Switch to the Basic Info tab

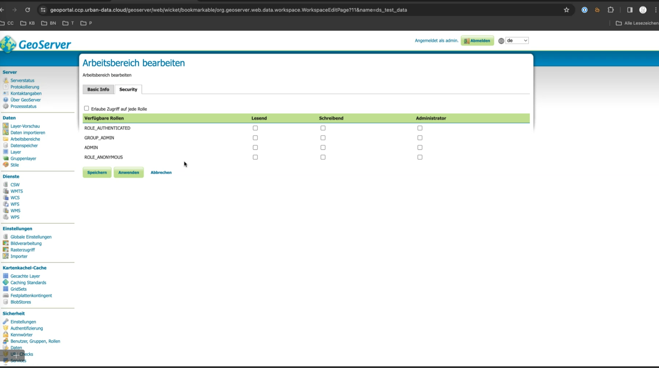pos(98,89)
